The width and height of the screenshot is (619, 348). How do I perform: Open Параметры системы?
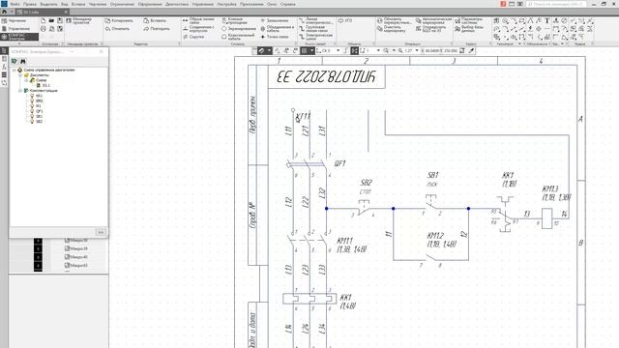coord(468,20)
